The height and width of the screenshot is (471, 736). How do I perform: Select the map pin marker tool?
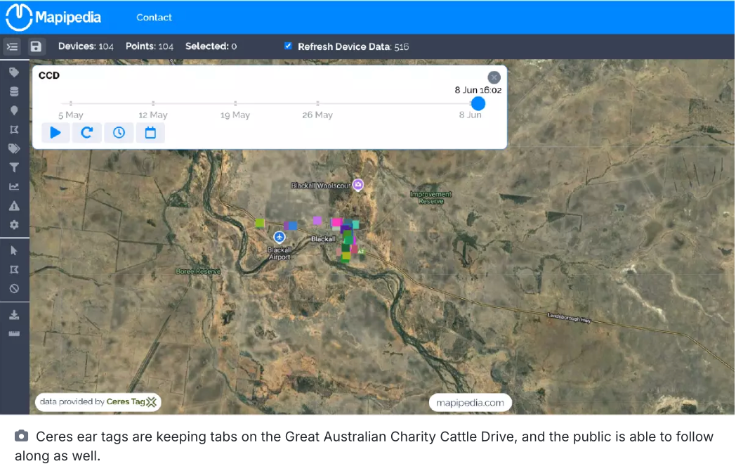point(15,110)
